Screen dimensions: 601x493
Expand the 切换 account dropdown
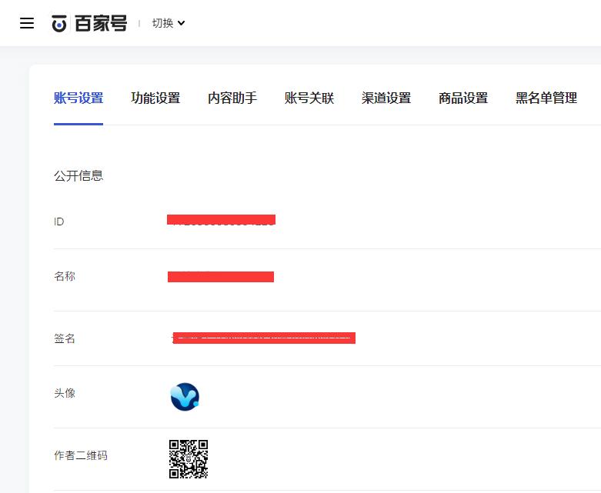(x=169, y=23)
